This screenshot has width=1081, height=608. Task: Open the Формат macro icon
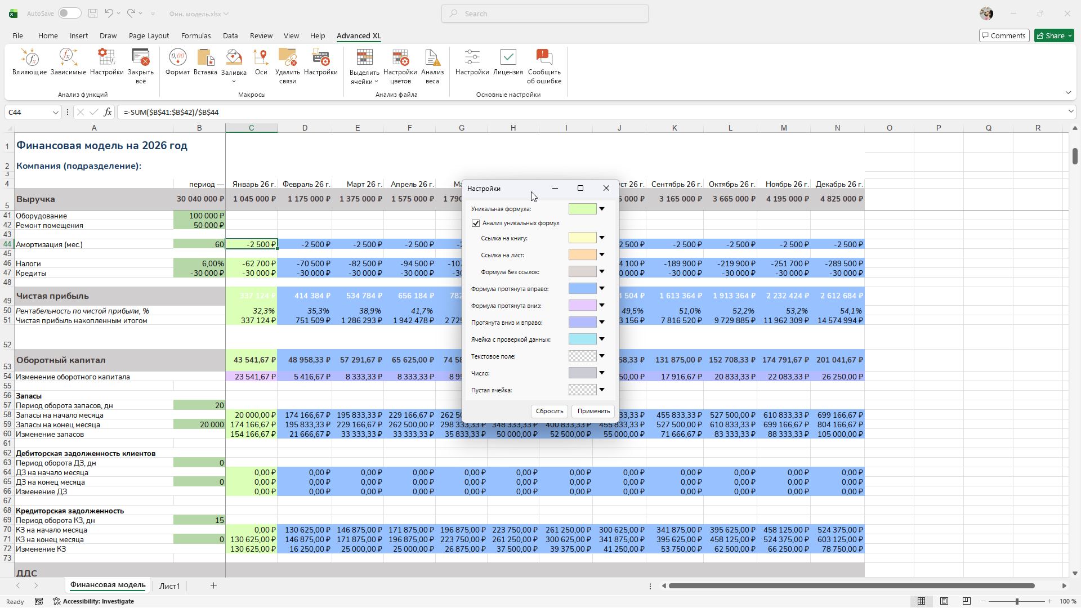click(x=177, y=57)
